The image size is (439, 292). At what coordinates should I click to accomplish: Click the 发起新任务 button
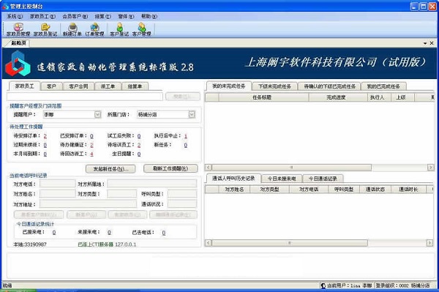[x=110, y=169]
